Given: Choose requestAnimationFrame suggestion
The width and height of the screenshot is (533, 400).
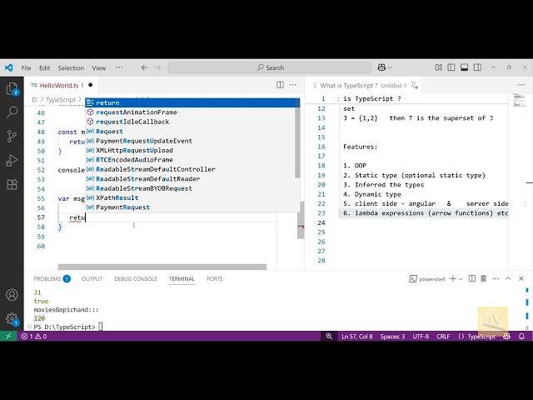Looking at the screenshot, I should tap(191, 112).
